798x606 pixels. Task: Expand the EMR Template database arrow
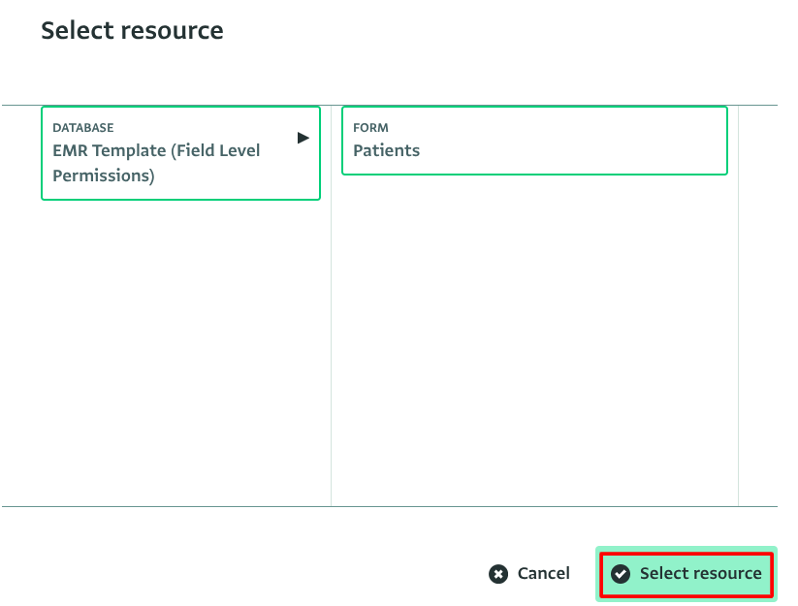(x=303, y=138)
